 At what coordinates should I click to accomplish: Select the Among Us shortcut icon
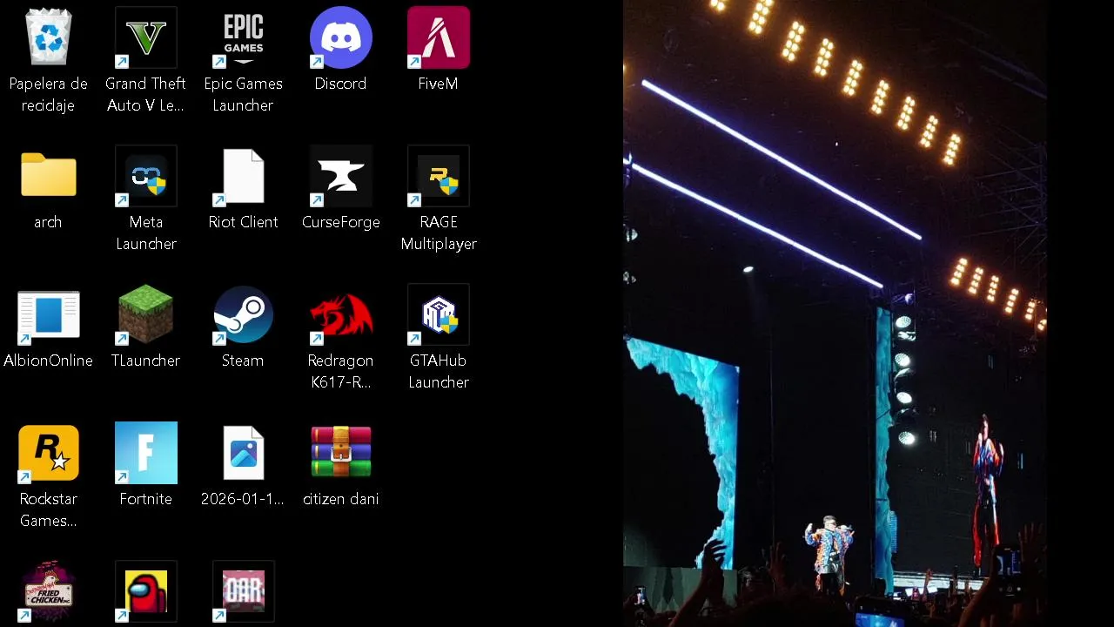click(146, 592)
